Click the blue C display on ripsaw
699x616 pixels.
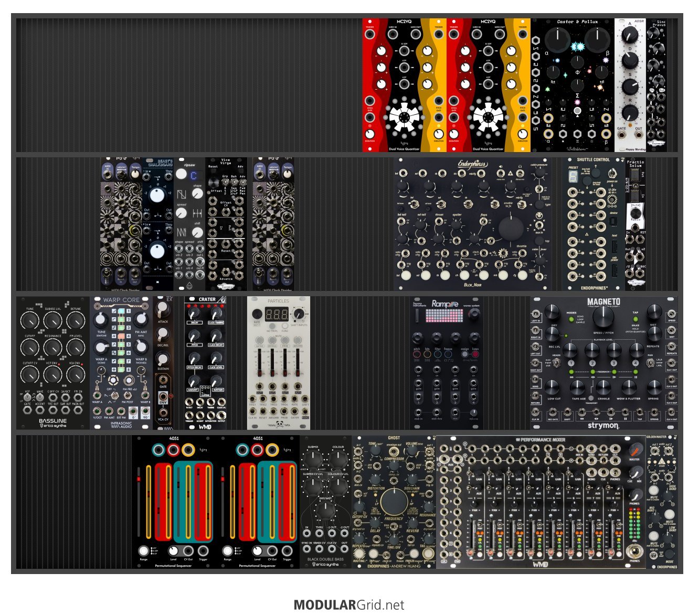[x=193, y=176]
